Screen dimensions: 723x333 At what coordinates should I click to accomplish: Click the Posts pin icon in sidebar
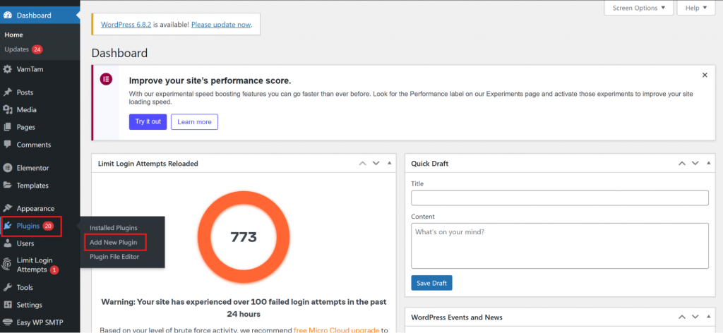point(7,92)
